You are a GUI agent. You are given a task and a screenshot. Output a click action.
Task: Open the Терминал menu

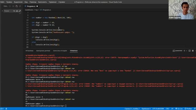click(x=52, y=2)
